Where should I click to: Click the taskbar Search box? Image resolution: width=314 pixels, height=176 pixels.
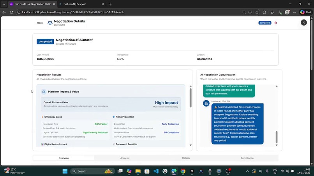click(92, 171)
